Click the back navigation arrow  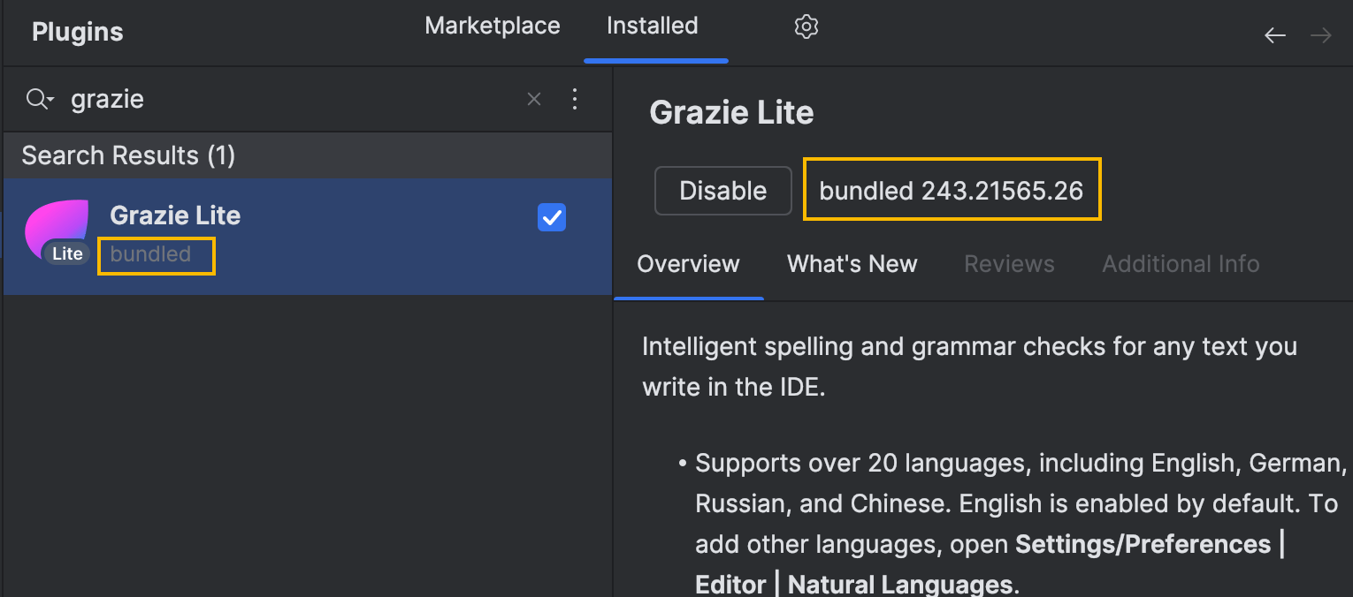1274,35
